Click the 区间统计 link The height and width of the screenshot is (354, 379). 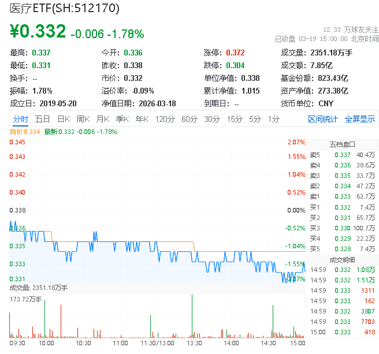323,119
